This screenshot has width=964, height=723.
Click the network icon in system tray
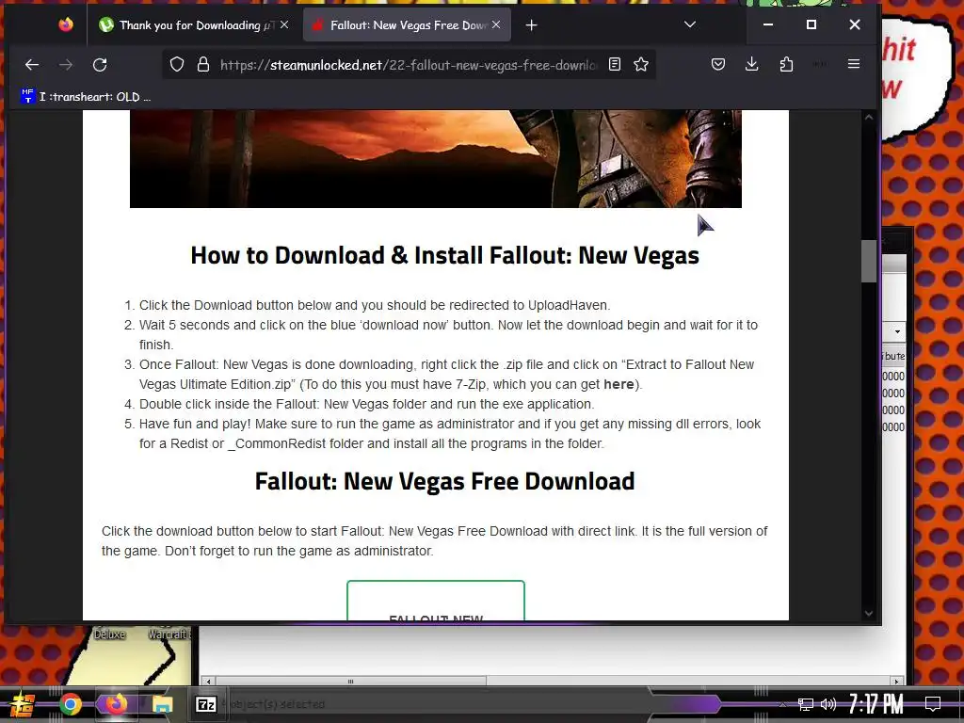pyautogui.click(x=806, y=704)
